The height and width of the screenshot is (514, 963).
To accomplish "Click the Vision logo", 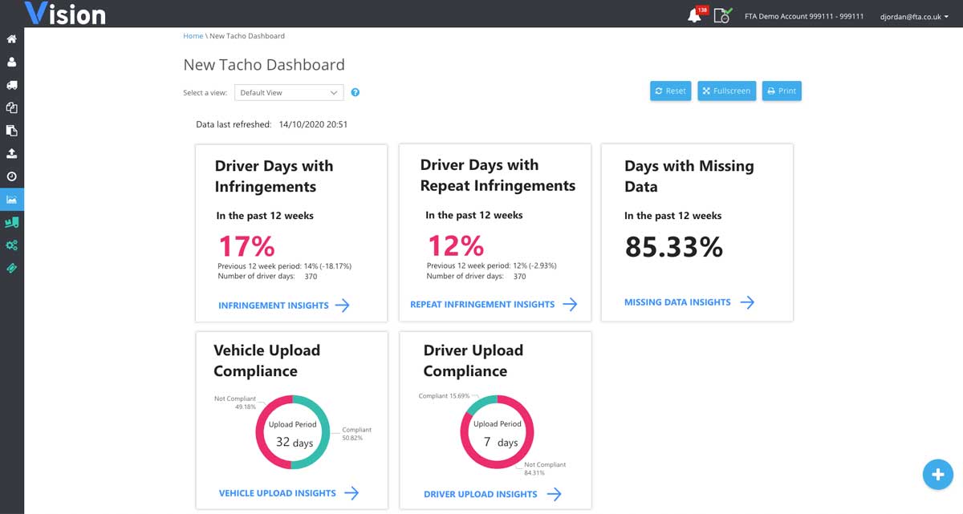I will (x=65, y=13).
